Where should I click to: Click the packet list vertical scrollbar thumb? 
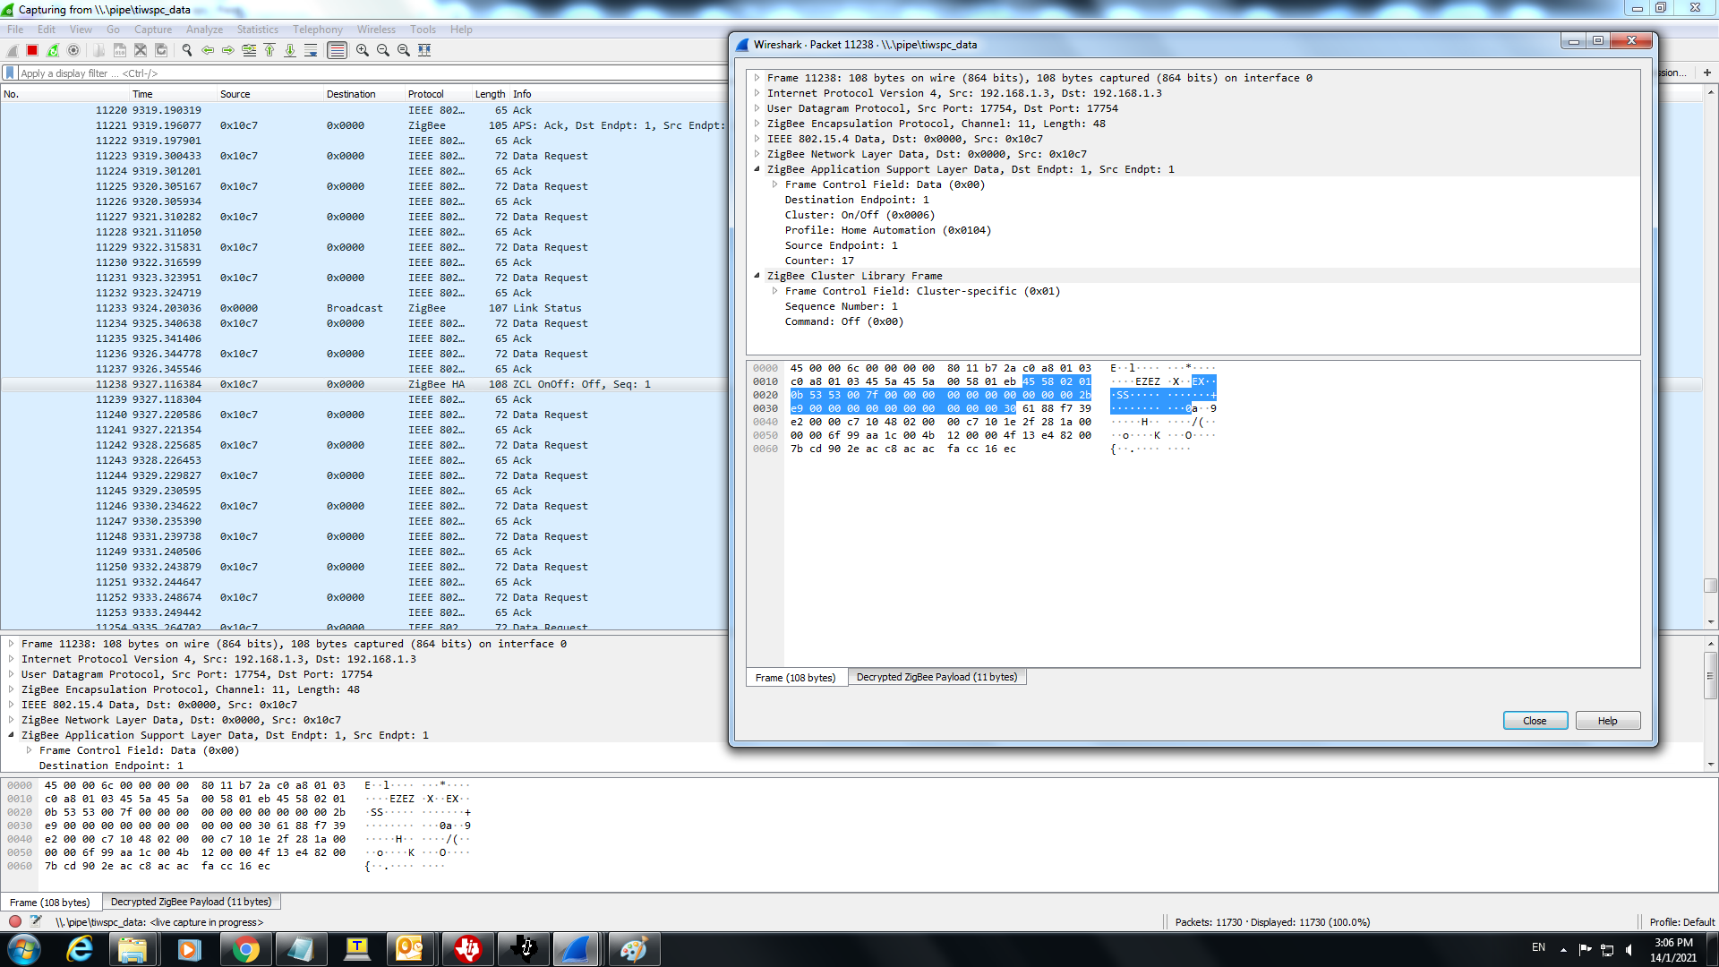1710,586
